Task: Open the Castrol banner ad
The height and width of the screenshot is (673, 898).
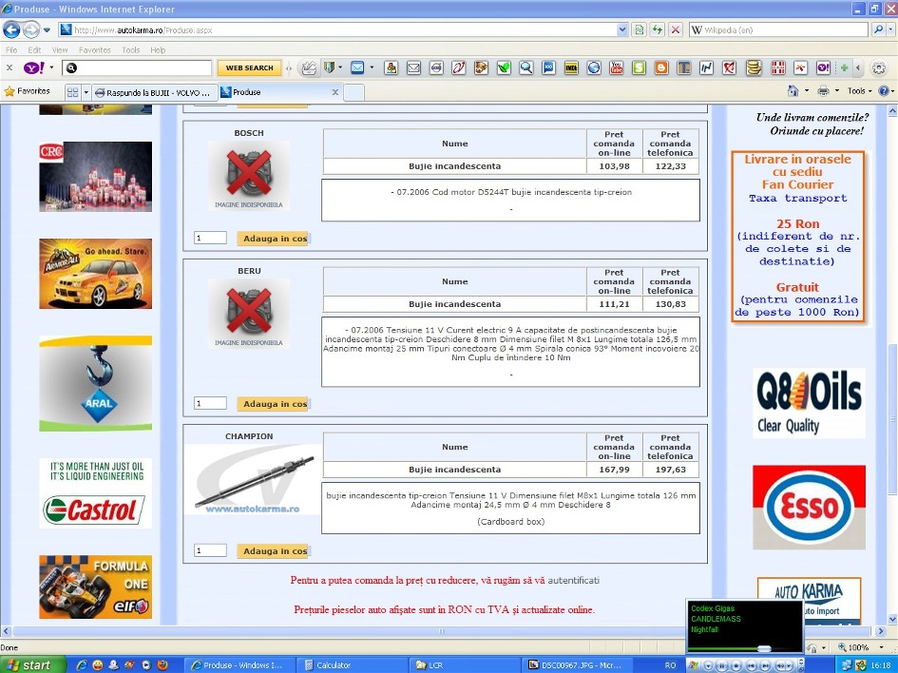Action: coord(96,493)
